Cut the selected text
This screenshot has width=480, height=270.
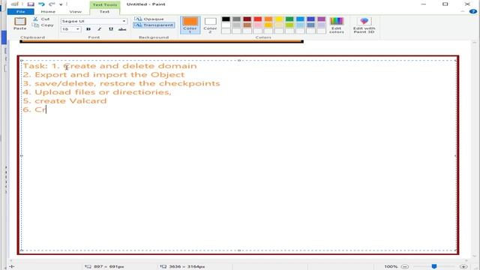[x=42, y=19]
